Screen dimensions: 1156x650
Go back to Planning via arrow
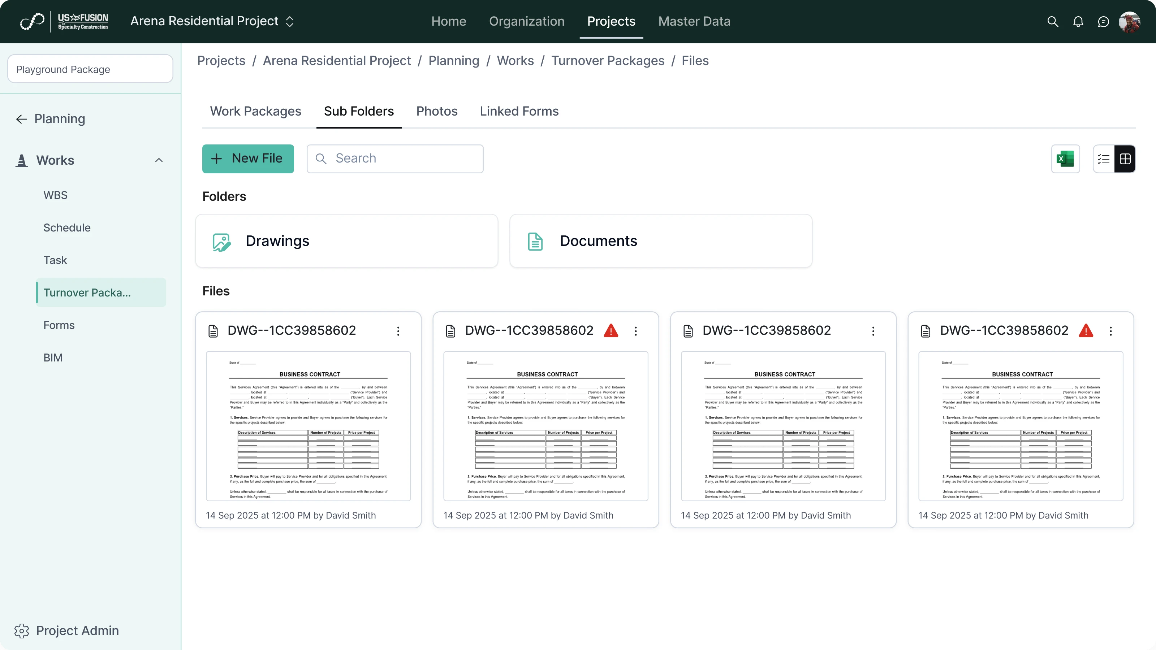tap(22, 119)
